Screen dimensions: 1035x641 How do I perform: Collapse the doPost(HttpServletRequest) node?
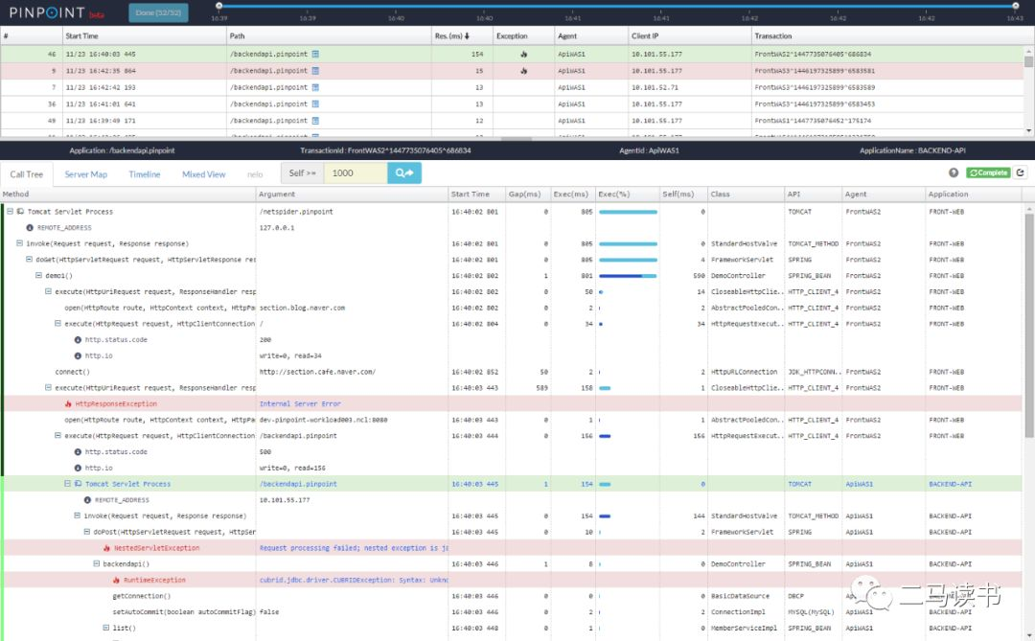(86, 532)
